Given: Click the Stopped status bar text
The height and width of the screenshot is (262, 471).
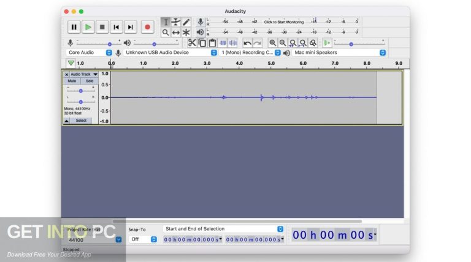Looking at the screenshot, I should coord(72,249).
